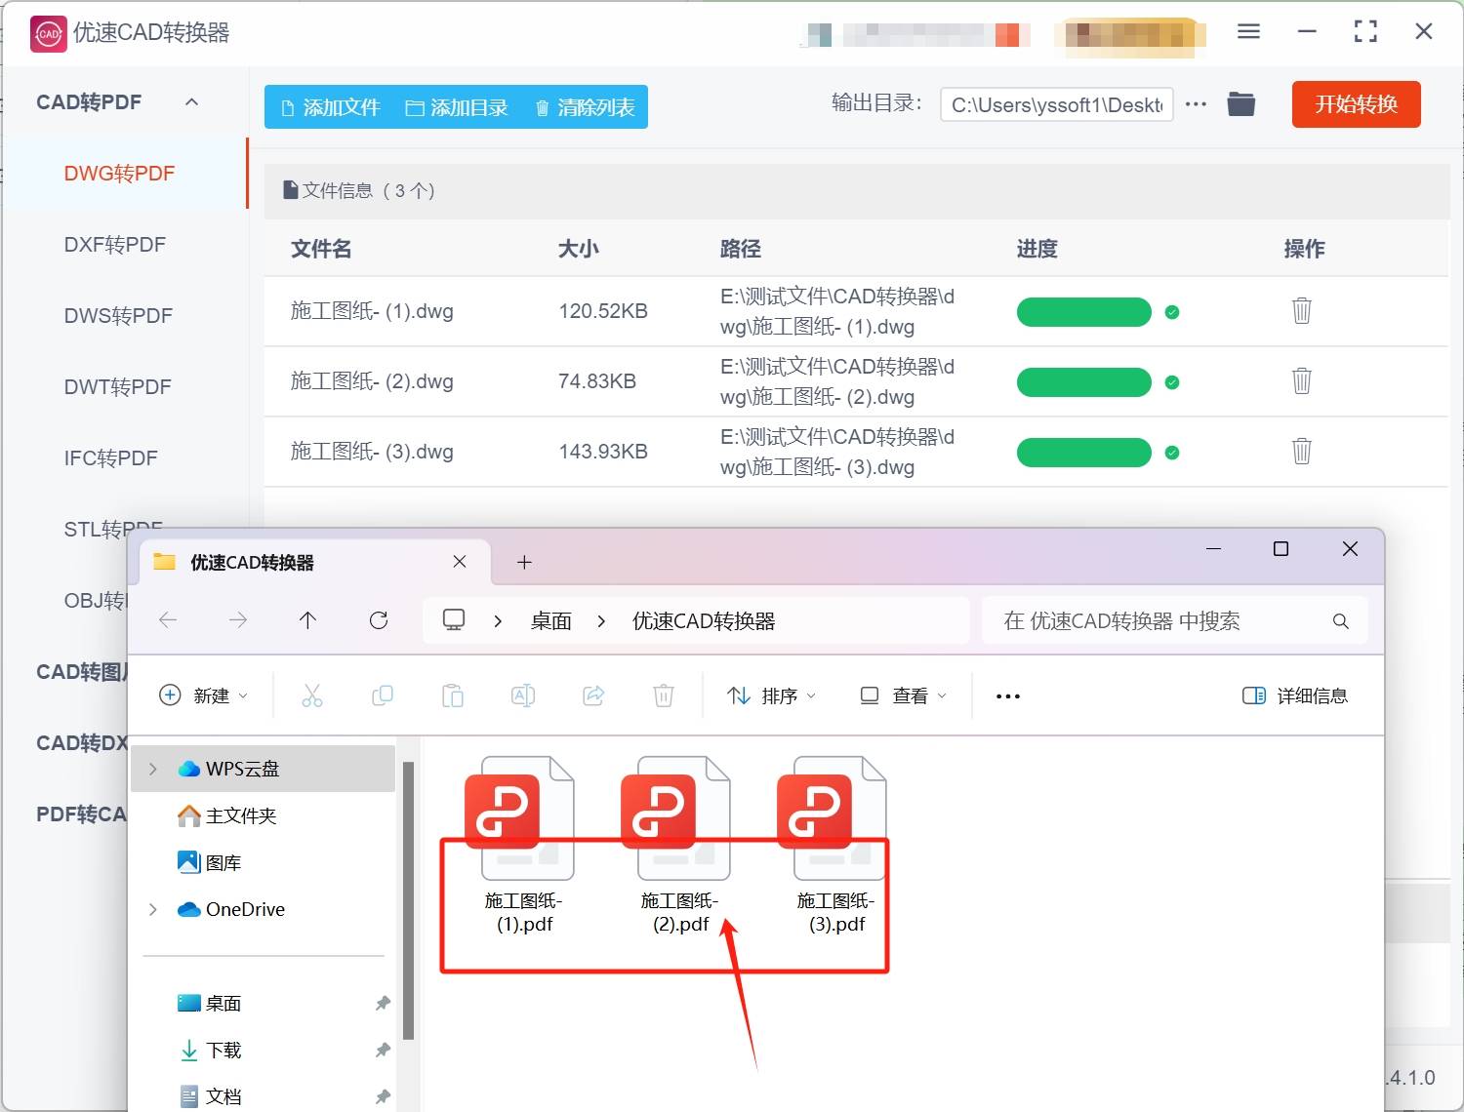Click the 文件名 column header
This screenshot has width=1464, height=1112.
coord(321,249)
